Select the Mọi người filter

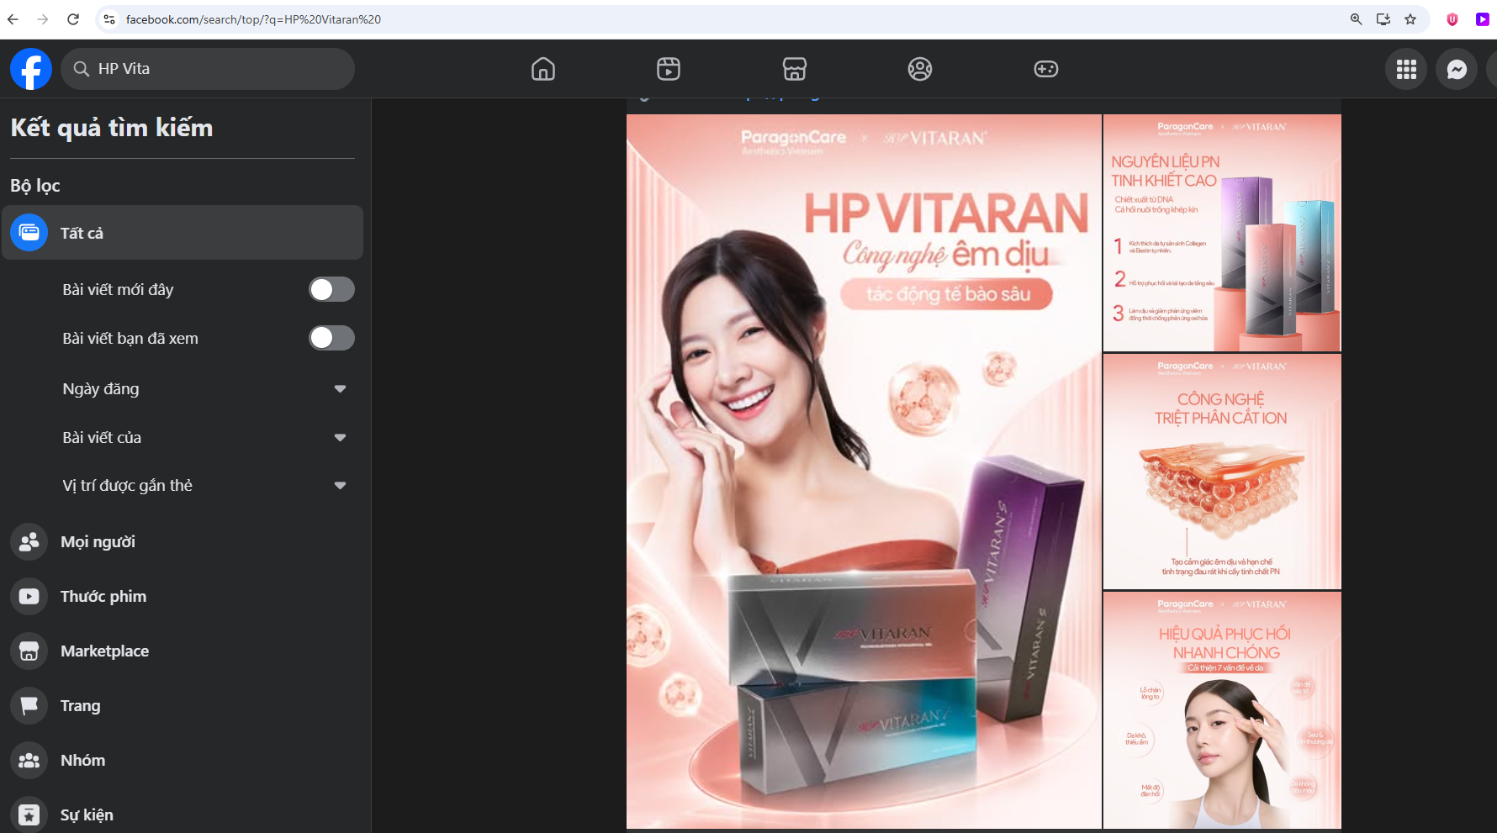coord(98,542)
